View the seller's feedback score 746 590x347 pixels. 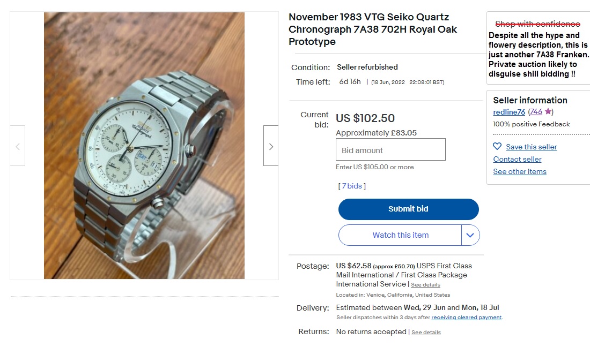(x=536, y=111)
